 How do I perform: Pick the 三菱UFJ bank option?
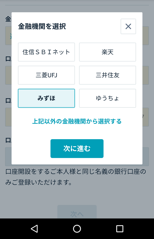tap(46, 75)
